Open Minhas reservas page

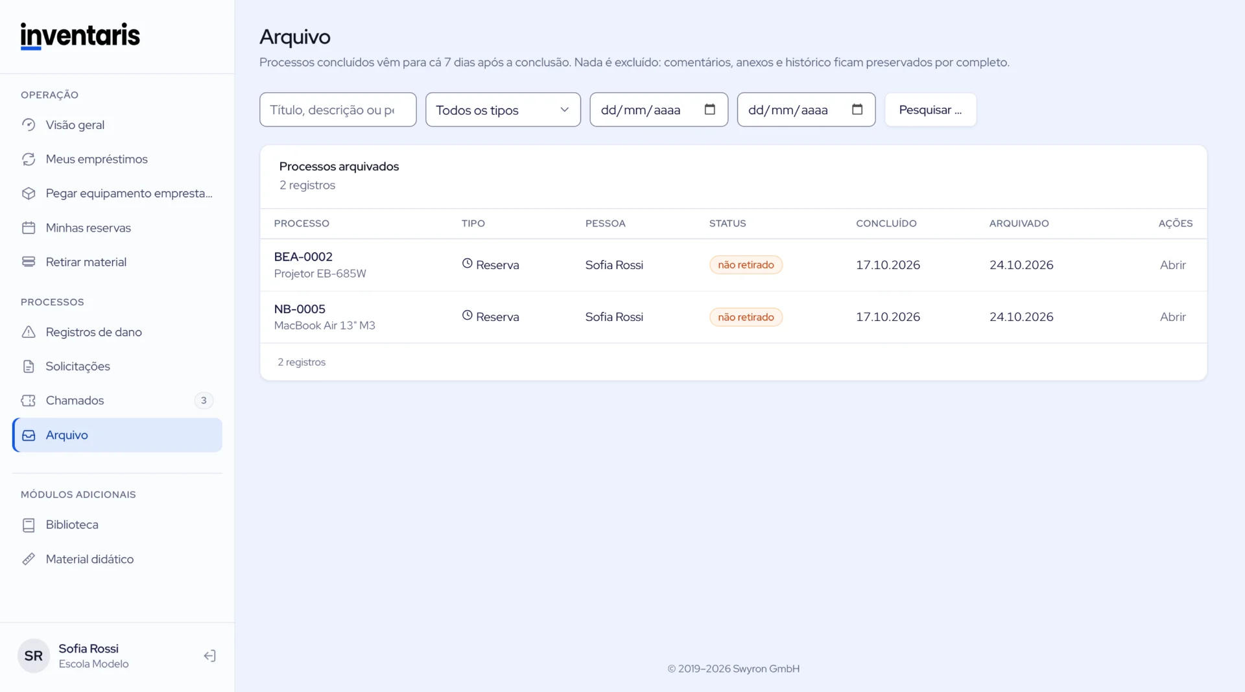(117, 228)
